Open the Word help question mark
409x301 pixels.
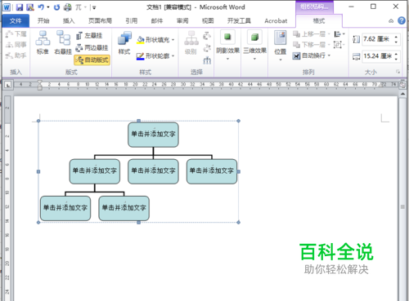click(x=402, y=20)
